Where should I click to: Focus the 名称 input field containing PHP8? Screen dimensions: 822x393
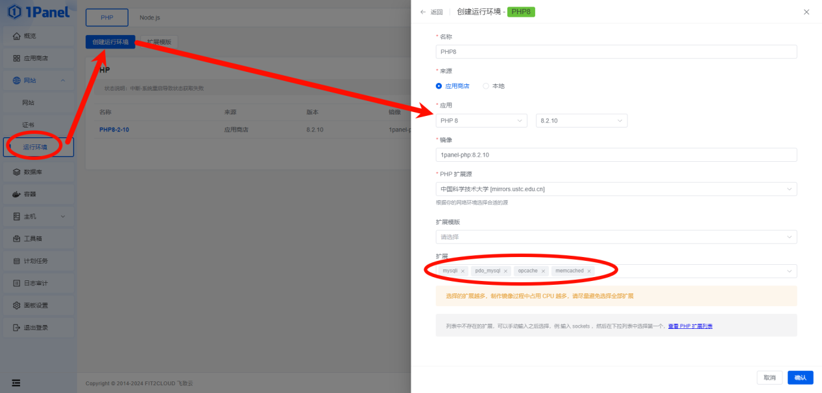(x=616, y=52)
